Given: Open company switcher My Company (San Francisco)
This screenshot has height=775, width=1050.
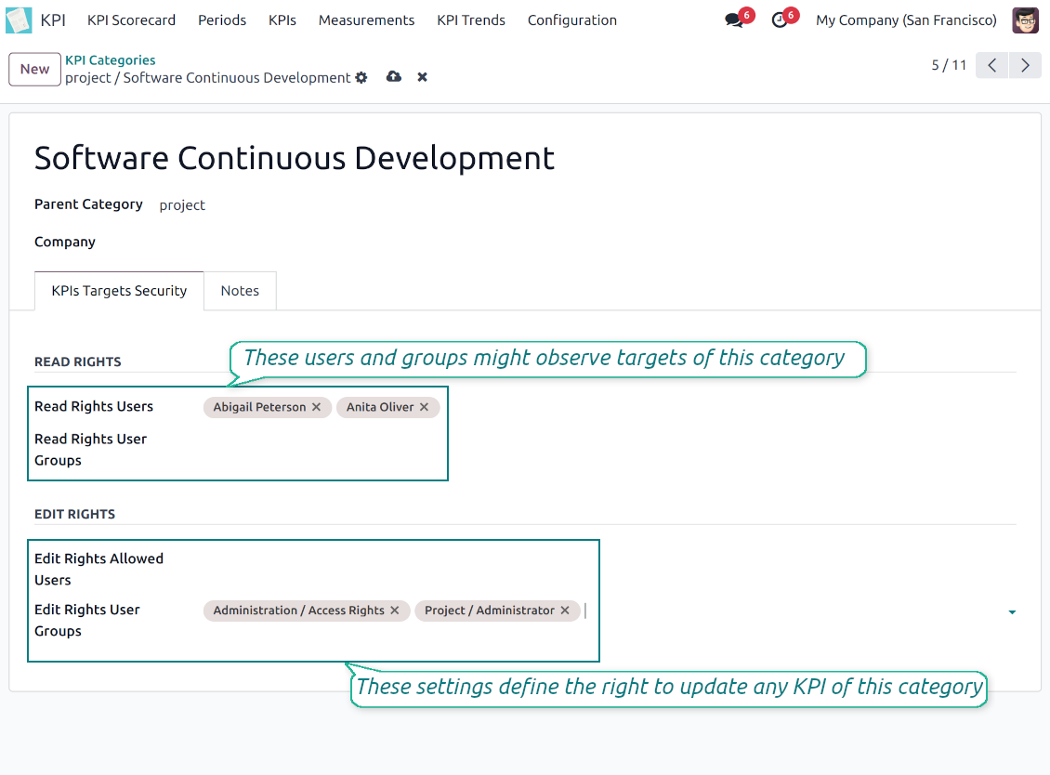Looking at the screenshot, I should pyautogui.click(x=906, y=20).
